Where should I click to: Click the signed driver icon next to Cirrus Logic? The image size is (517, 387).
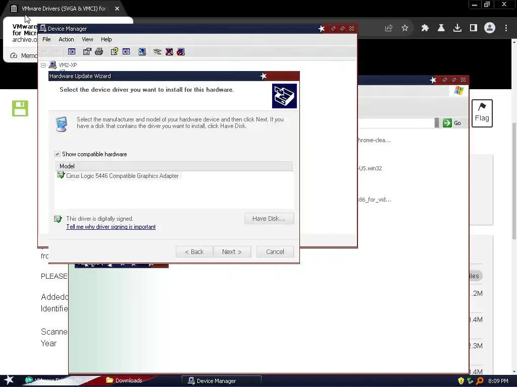[x=61, y=175]
